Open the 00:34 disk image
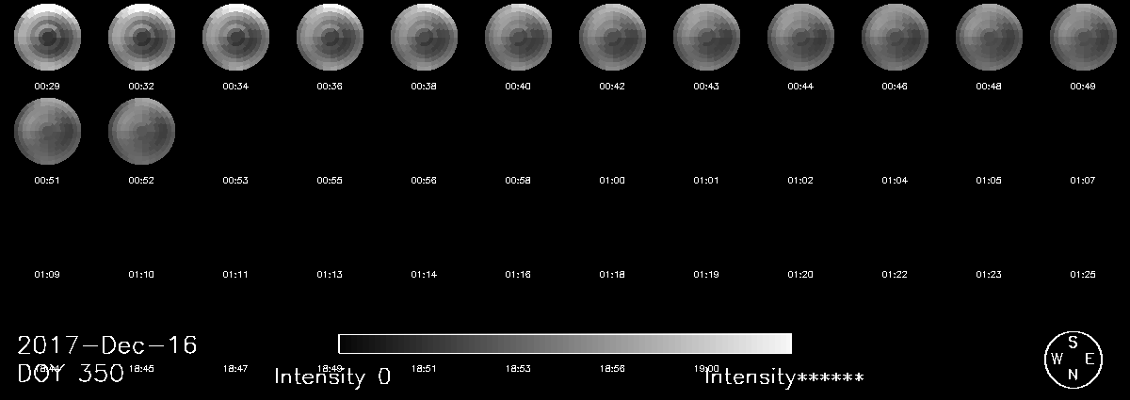Image resolution: width=1130 pixels, height=400 pixels. [235, 38]
